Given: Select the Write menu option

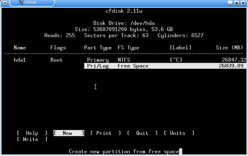Looking at the screenshot, I should (32, 139).
